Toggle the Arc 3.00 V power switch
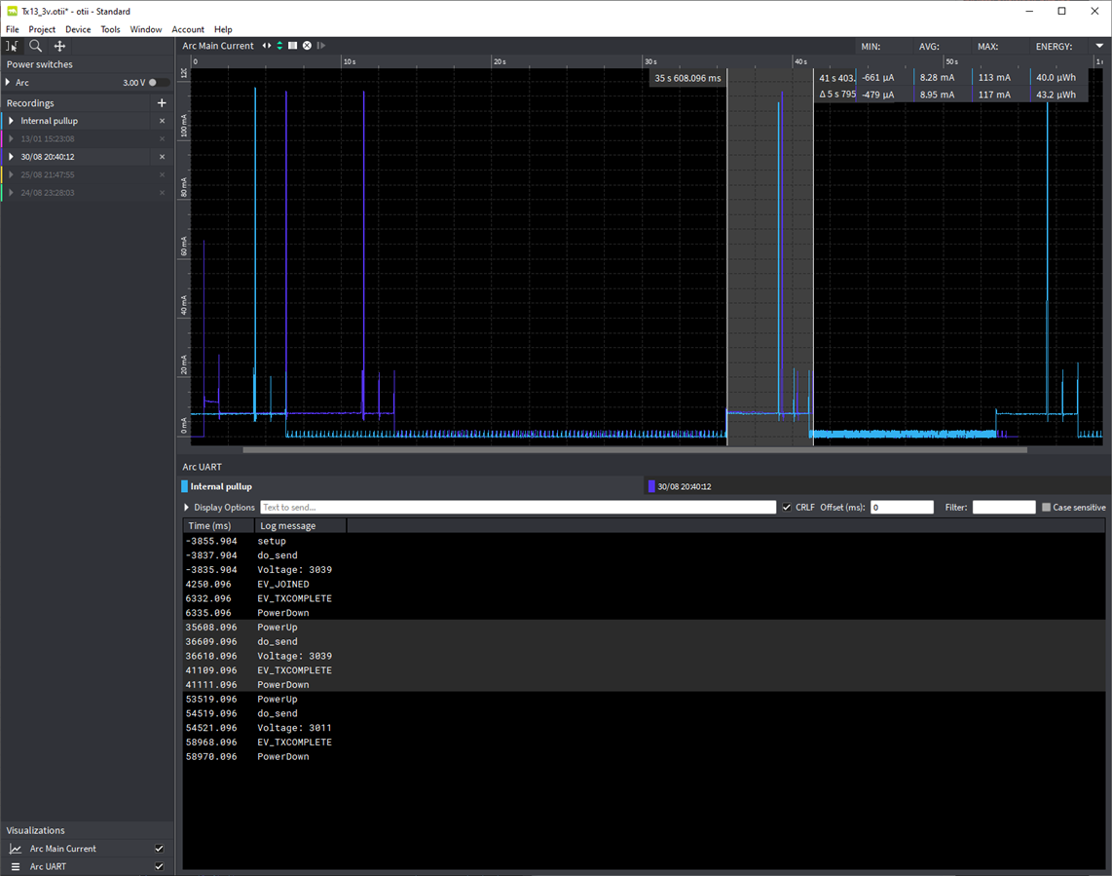 (x=158, y=83)
